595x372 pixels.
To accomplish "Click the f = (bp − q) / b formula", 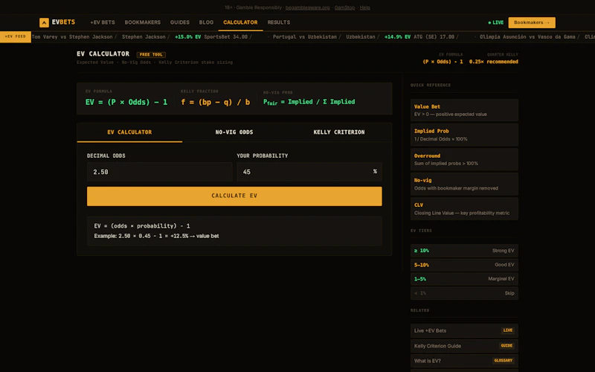I will (x=216, y=102).
